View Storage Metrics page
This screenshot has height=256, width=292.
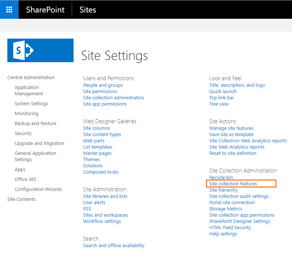pyautogui.click(x=226, y=209)
